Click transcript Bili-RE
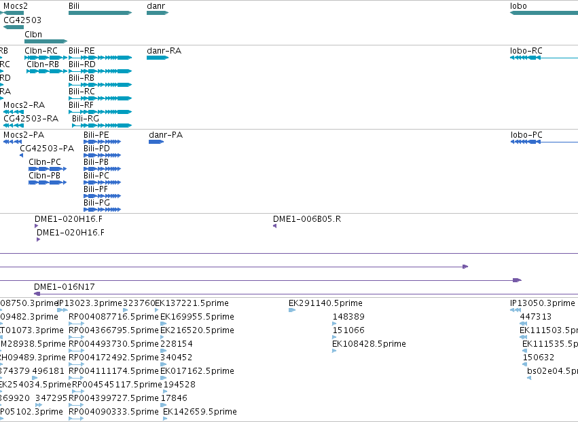This screenshot has height=422, width=578. 101,58
